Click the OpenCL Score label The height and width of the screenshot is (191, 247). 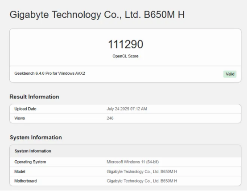pos(125,56)
